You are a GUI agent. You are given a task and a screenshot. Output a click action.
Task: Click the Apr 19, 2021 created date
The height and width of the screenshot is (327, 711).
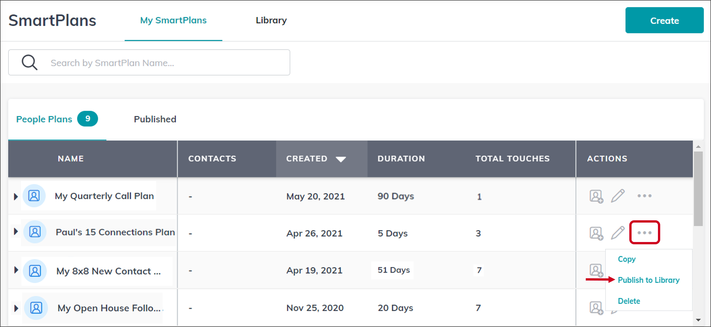pos(314,270)
